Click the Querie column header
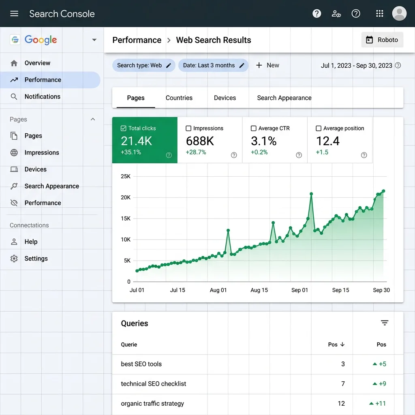Image resolution: width=415 pixels, height=415 pixels. pyautogui.click(x=129, y=344)
